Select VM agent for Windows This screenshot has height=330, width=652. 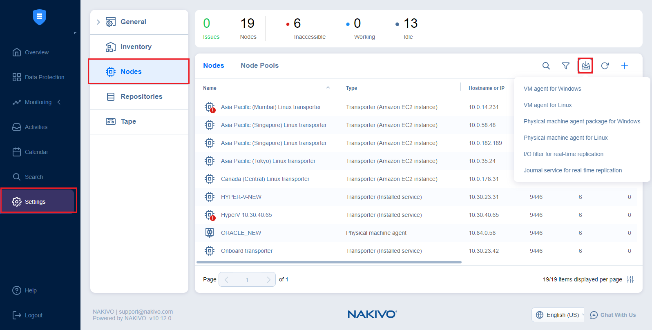click(552, 89)
